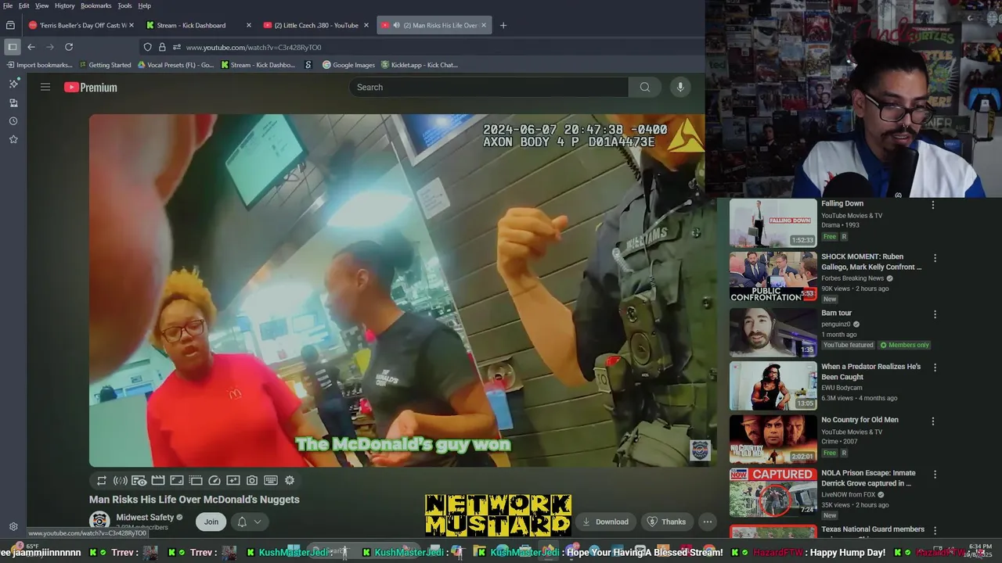Open the synced tabs sidebar icon

click(x=13, y=102)
